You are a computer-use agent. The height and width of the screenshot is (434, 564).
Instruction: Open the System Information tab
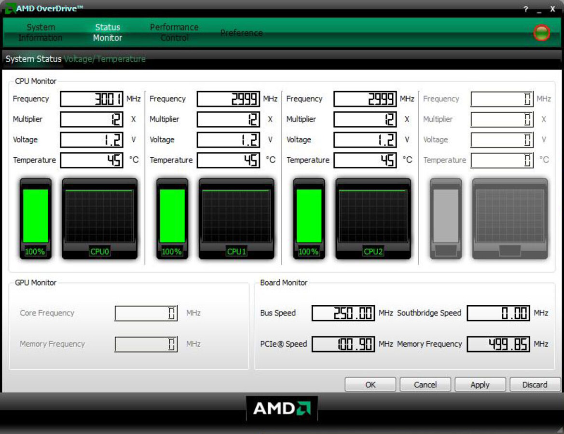(x=41, y=32)
